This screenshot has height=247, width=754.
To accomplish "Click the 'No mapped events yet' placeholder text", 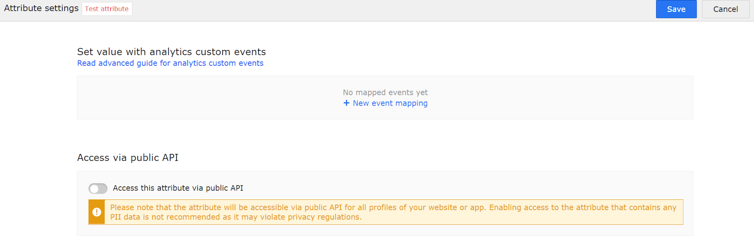I will click(385, 92).
